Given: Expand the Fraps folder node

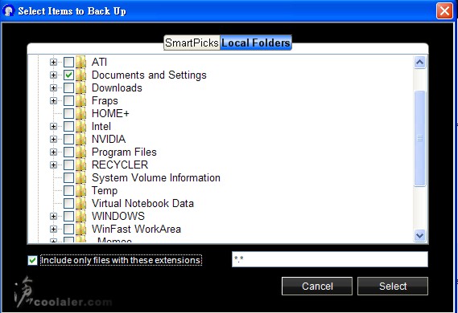Looking at the screenshot, I should pos(53,100).
